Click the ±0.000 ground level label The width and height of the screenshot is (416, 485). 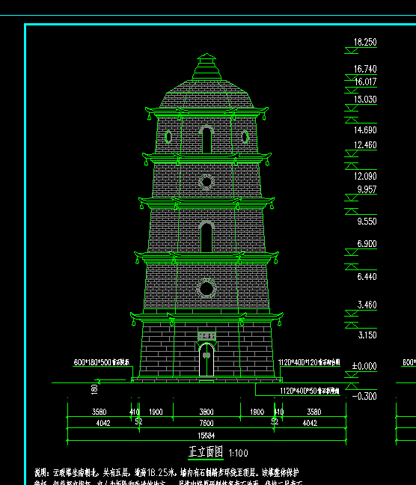point(364,366)
